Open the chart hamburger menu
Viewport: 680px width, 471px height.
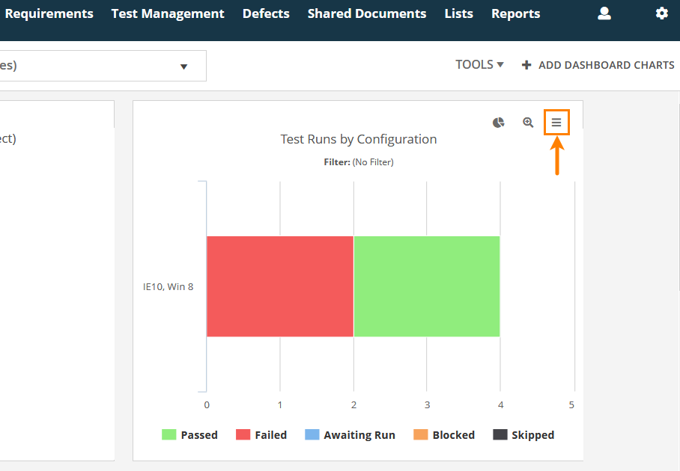coord(556,123)
